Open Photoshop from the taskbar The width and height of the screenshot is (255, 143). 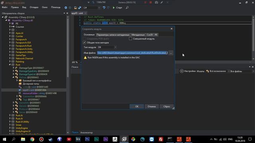[x=87, y=139]
